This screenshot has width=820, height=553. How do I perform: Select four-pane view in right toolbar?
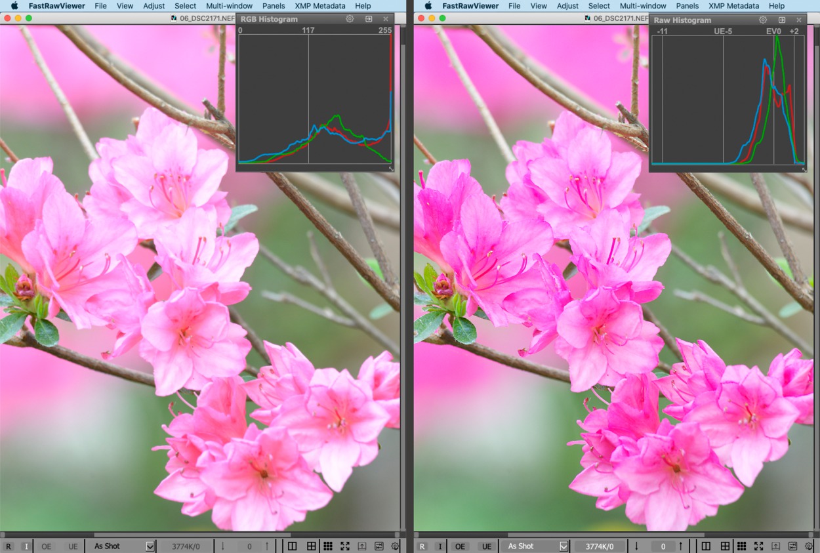coord(725,546)
